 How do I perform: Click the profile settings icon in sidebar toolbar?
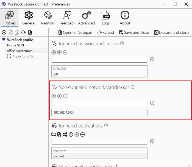[x=10, y=32]
